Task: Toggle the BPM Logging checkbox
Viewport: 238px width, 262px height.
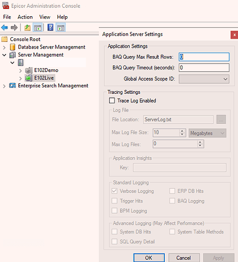Action: click(x=115, y=211)
